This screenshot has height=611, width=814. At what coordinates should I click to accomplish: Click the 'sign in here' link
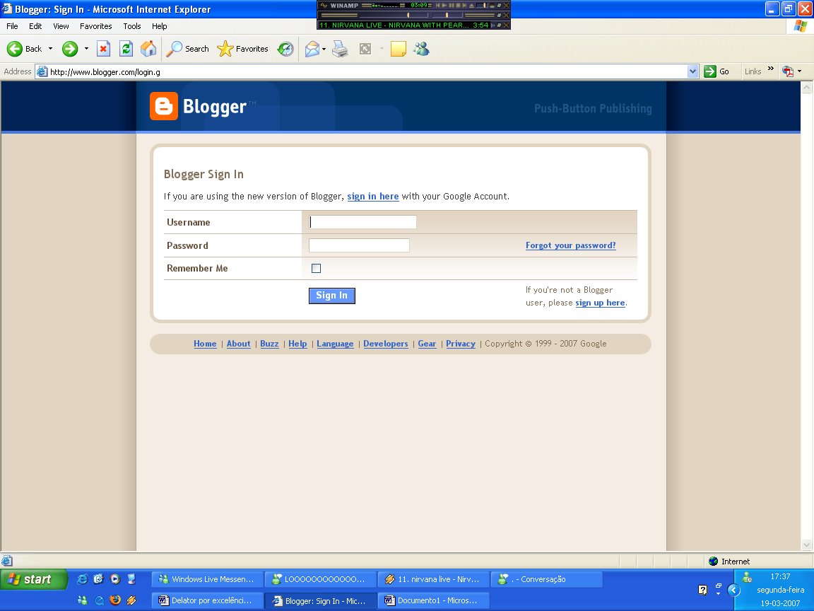pyautogui.click(x=373, y=197)
